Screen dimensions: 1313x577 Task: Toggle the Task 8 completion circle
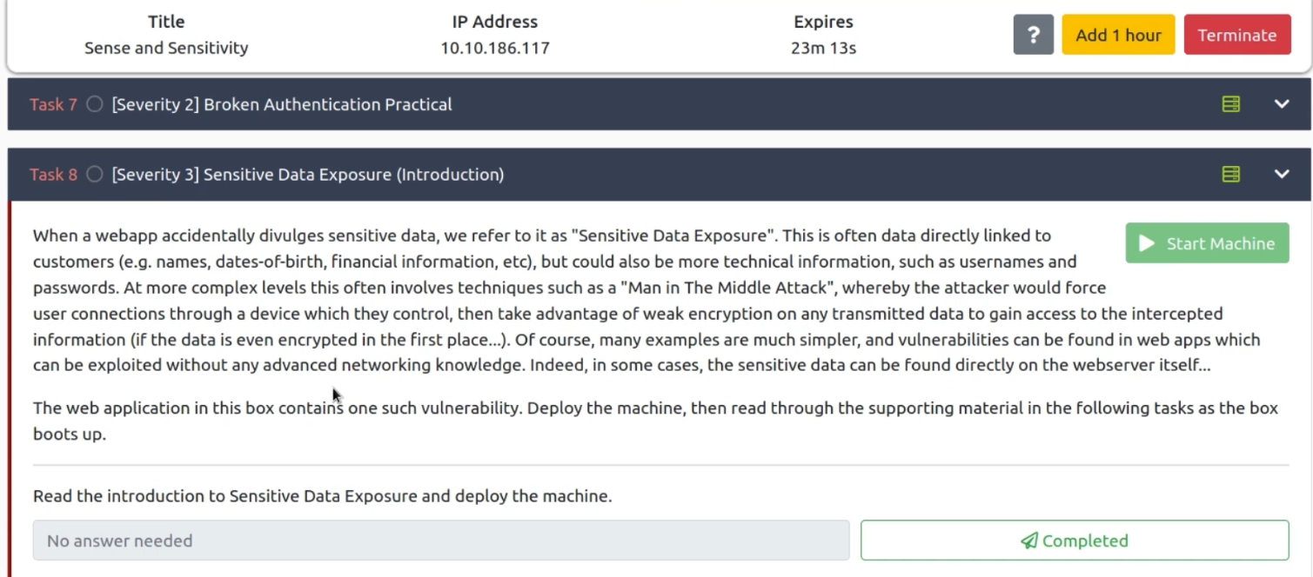95,175
